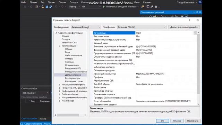Click the Open File folder icon
The image size is (222, 125).
43,7
